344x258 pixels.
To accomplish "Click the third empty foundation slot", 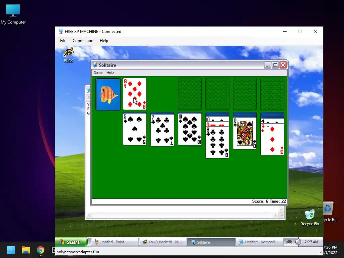I will tap(245, 94).
